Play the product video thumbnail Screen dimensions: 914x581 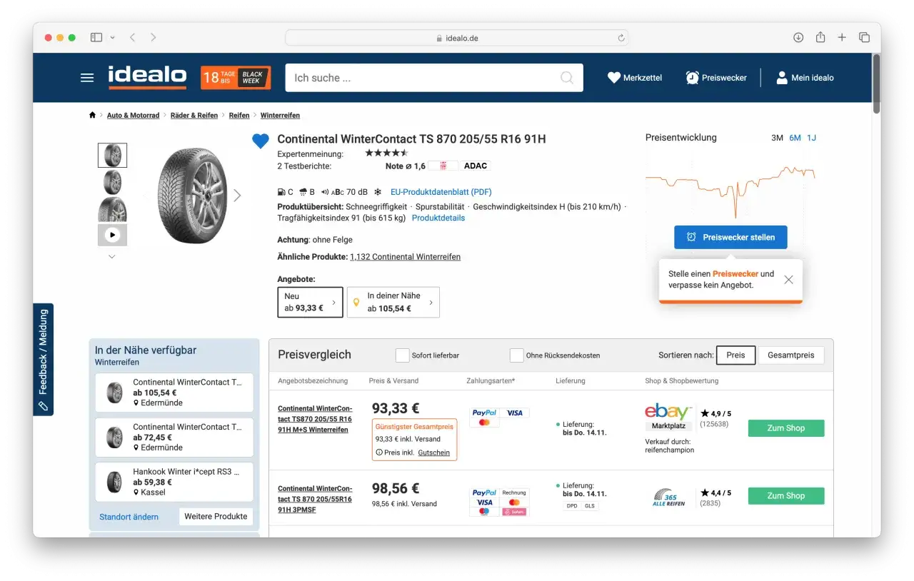point(112,234)
